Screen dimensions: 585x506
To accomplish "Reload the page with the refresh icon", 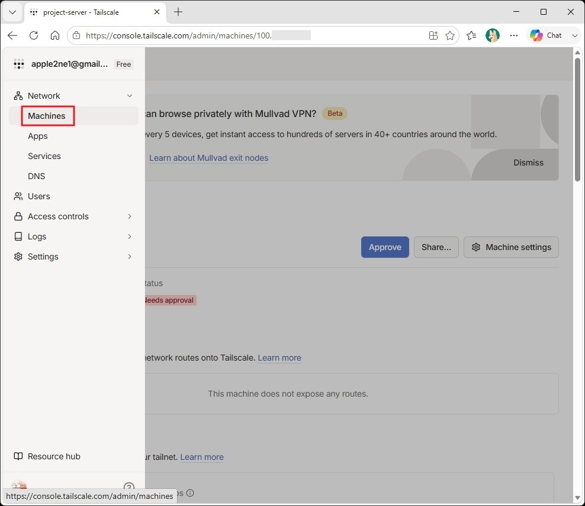I will coord(34,35).
